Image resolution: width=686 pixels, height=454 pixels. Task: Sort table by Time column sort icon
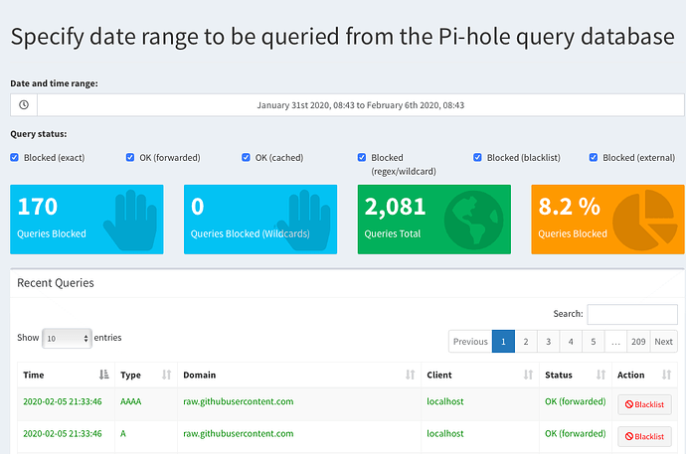click(x=104, y=376)
